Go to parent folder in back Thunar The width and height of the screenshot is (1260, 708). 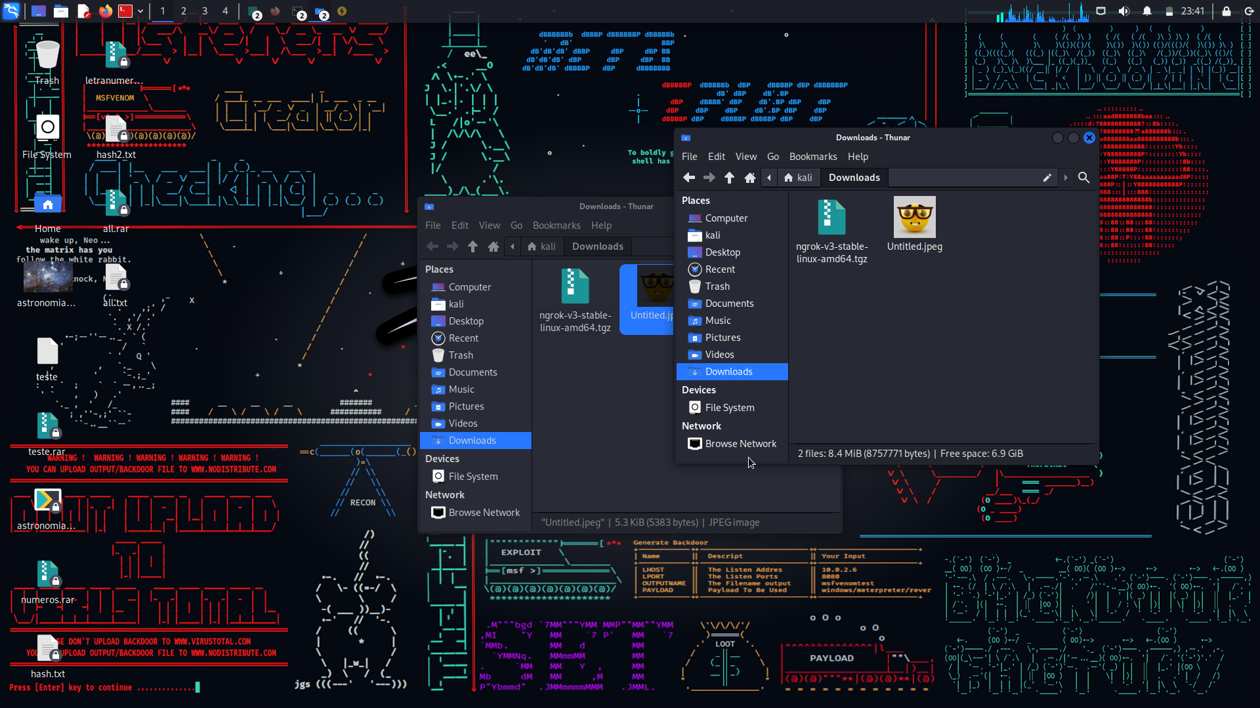point(472,246)
